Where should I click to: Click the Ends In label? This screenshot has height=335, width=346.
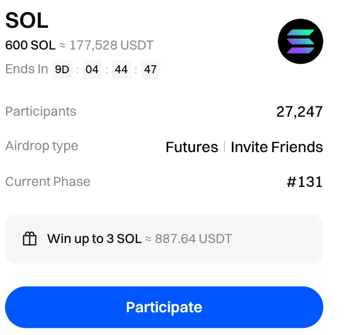(x=27, y=69)
